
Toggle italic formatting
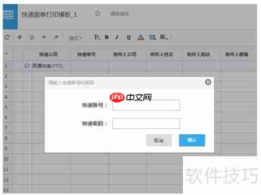click(117, 37)
